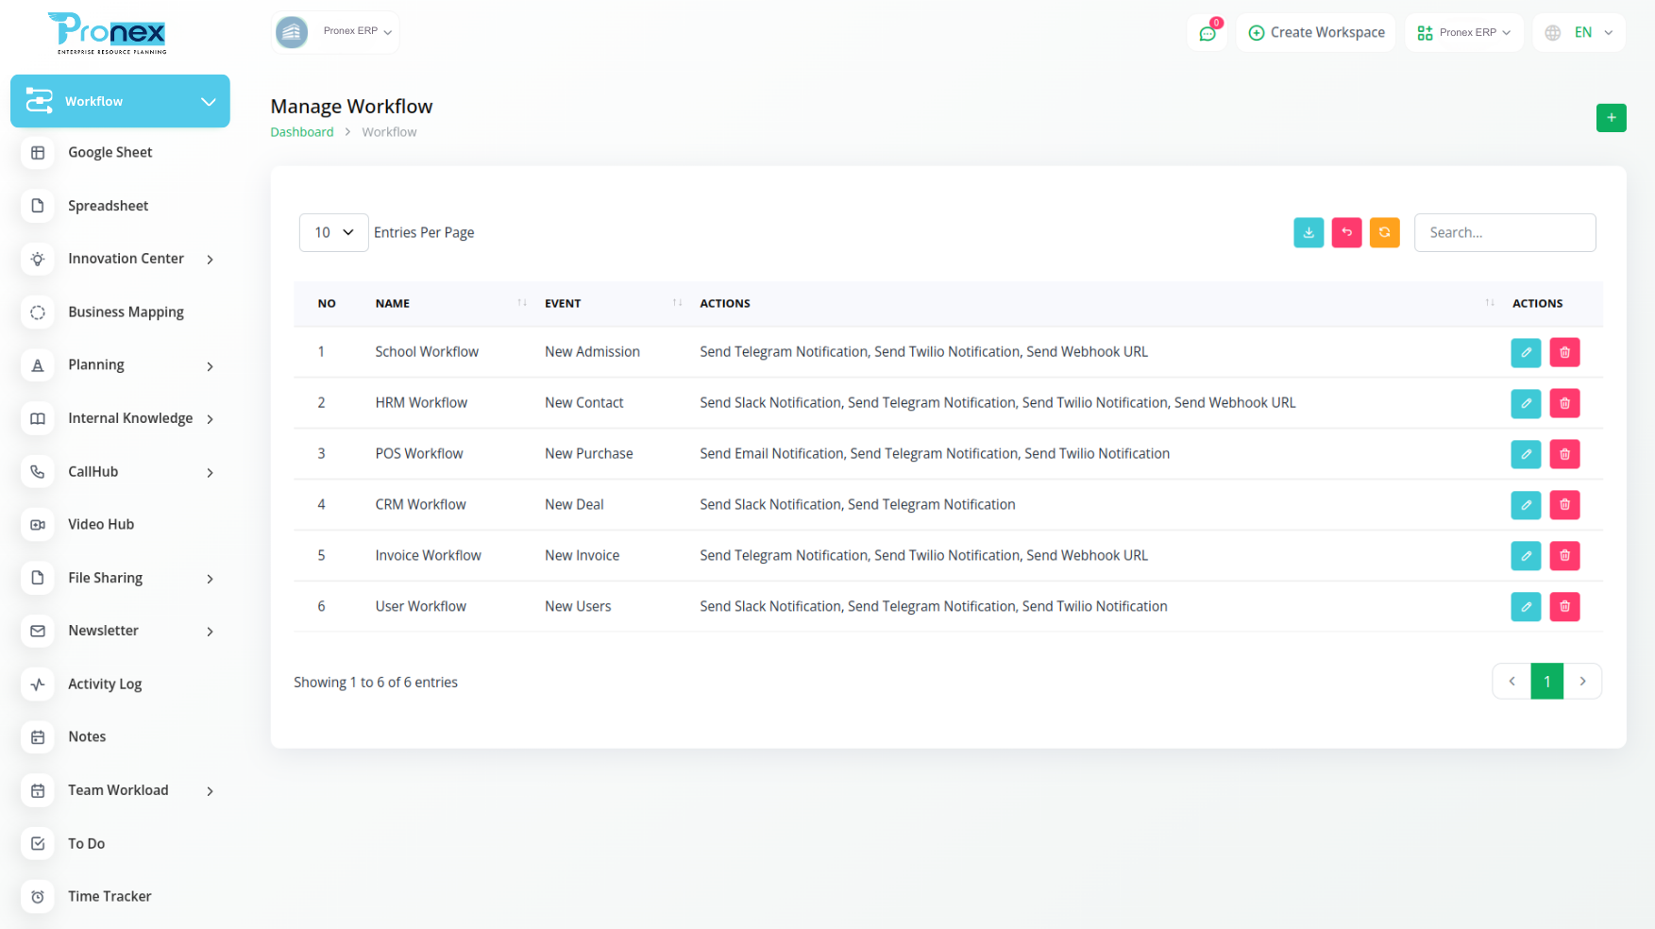Select "Send Slack Notification, Send Telegram Notification" CRM cell

[857, 505]
